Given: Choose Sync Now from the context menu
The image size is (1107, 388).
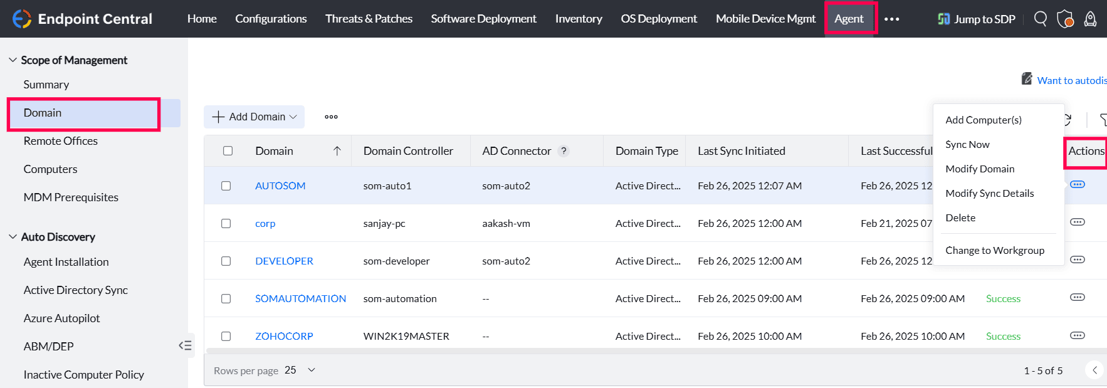Looking at the screenshot, I should (x=967, y=144).
